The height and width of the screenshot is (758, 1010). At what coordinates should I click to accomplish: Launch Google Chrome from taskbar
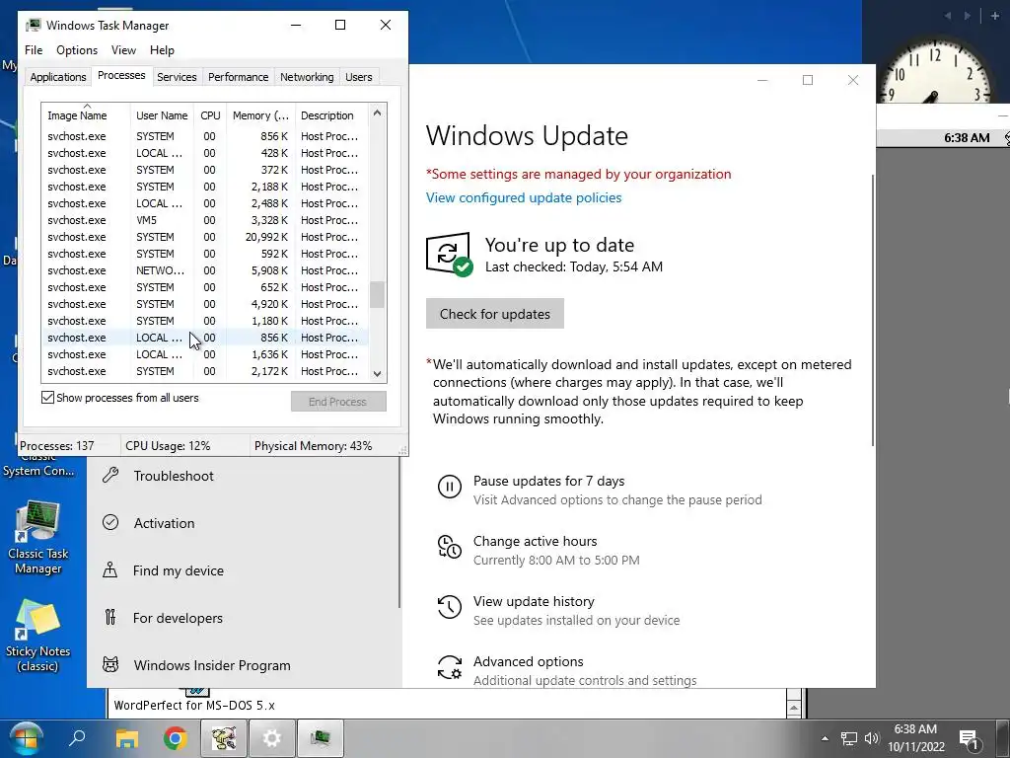click(x=176, y=738)
